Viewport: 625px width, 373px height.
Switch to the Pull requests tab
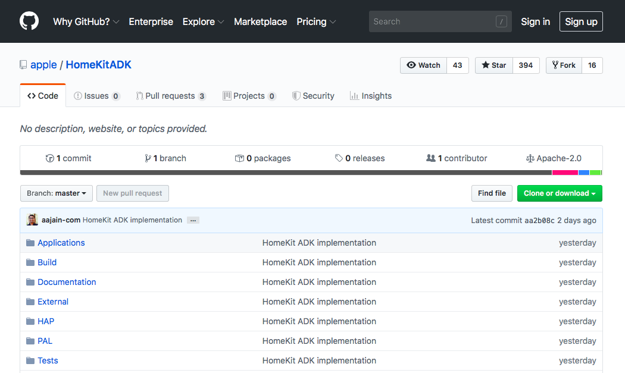[170, 96]
